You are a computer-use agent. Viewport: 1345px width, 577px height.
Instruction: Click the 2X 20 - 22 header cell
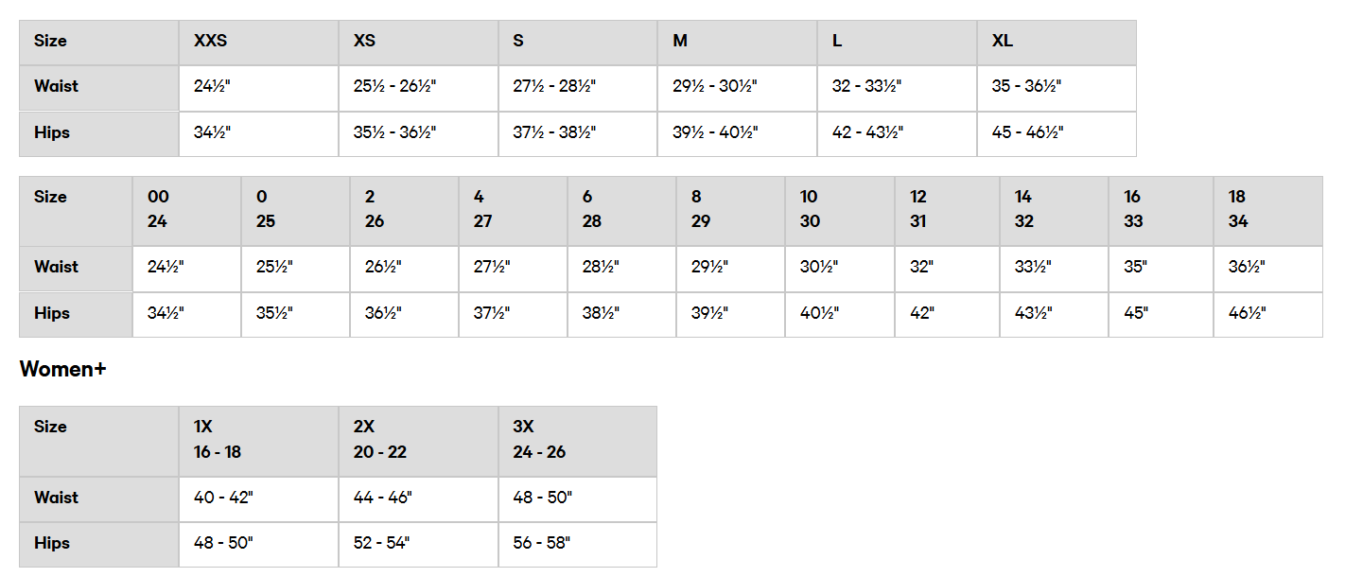418,441
